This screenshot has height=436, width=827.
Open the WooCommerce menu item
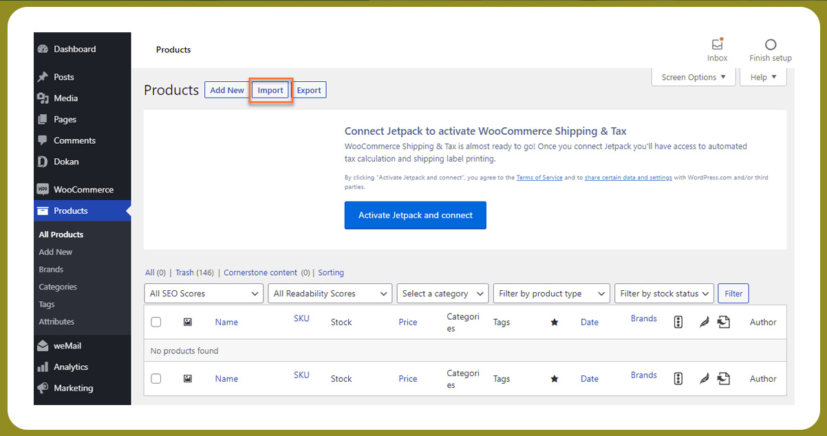(83, 189)
